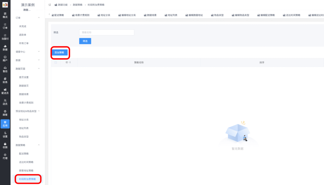
Task: Click the 订单 icon in the dark sidebar
Action: (x=5, y=26)
